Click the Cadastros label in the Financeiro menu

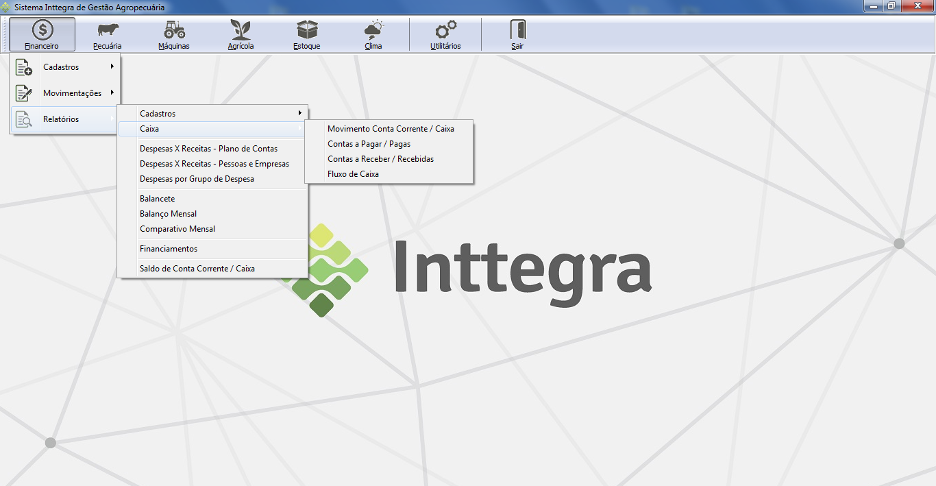coord(61,67)
